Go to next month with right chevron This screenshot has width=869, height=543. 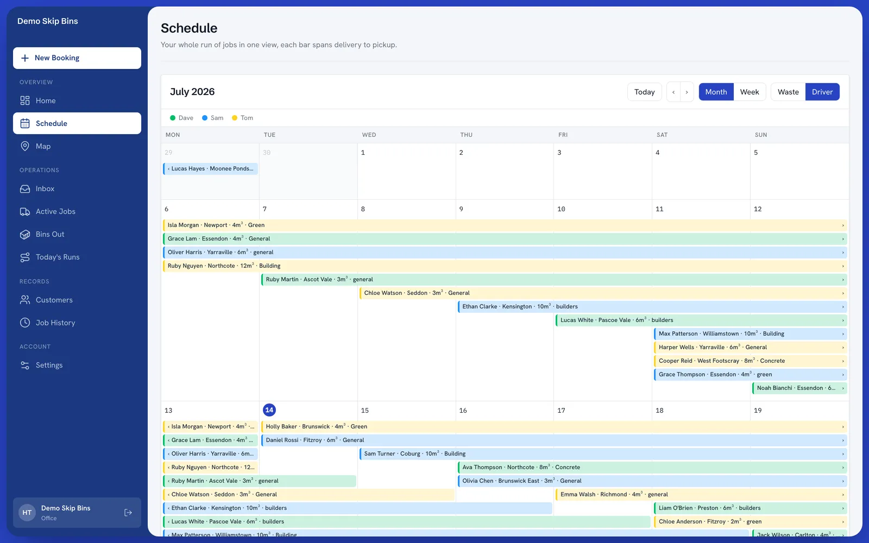coord(687,92)
